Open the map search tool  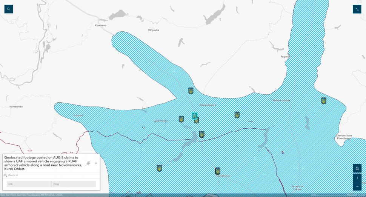(8, 9)
